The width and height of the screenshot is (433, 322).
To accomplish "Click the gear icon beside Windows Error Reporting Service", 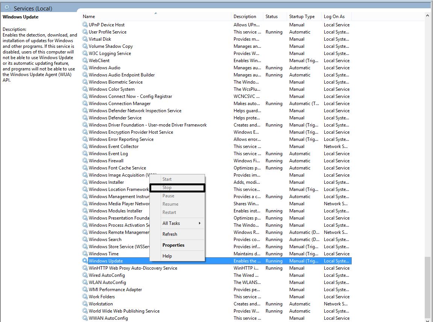I will (85, 139).
